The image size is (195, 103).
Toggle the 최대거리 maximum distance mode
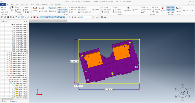(x=52, y=11)
